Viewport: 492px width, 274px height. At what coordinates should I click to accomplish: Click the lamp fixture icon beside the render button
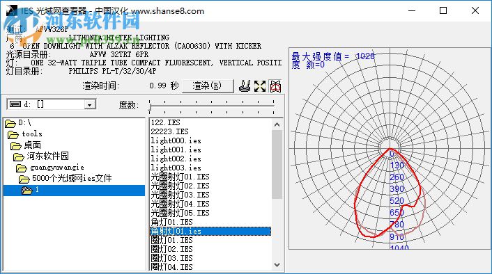point(245,86)
